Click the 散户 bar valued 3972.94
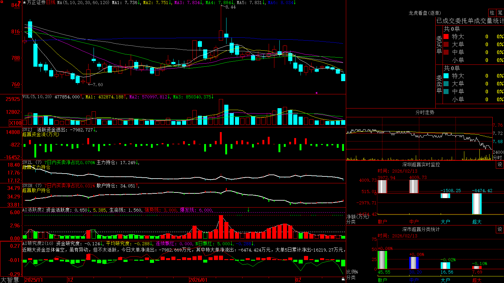 pos(382,186)
